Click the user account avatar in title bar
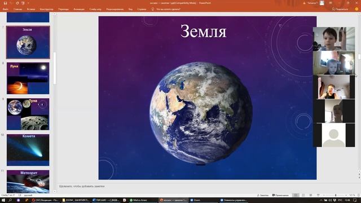The height and width of the screenshot is (203, 361). [x=322, y=3]
